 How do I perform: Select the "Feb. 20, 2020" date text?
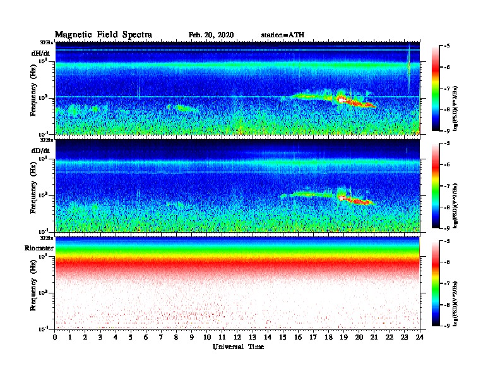[211, 35]
